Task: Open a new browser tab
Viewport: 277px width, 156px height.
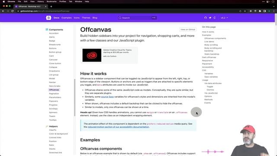Action: 51,6
